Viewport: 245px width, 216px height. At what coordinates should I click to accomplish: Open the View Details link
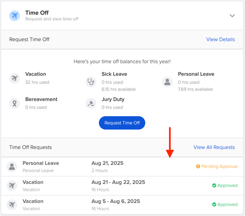pos(221,39)
